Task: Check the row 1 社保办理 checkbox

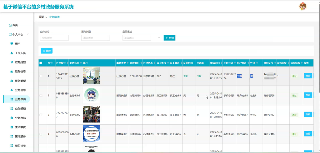Action: 41,76
